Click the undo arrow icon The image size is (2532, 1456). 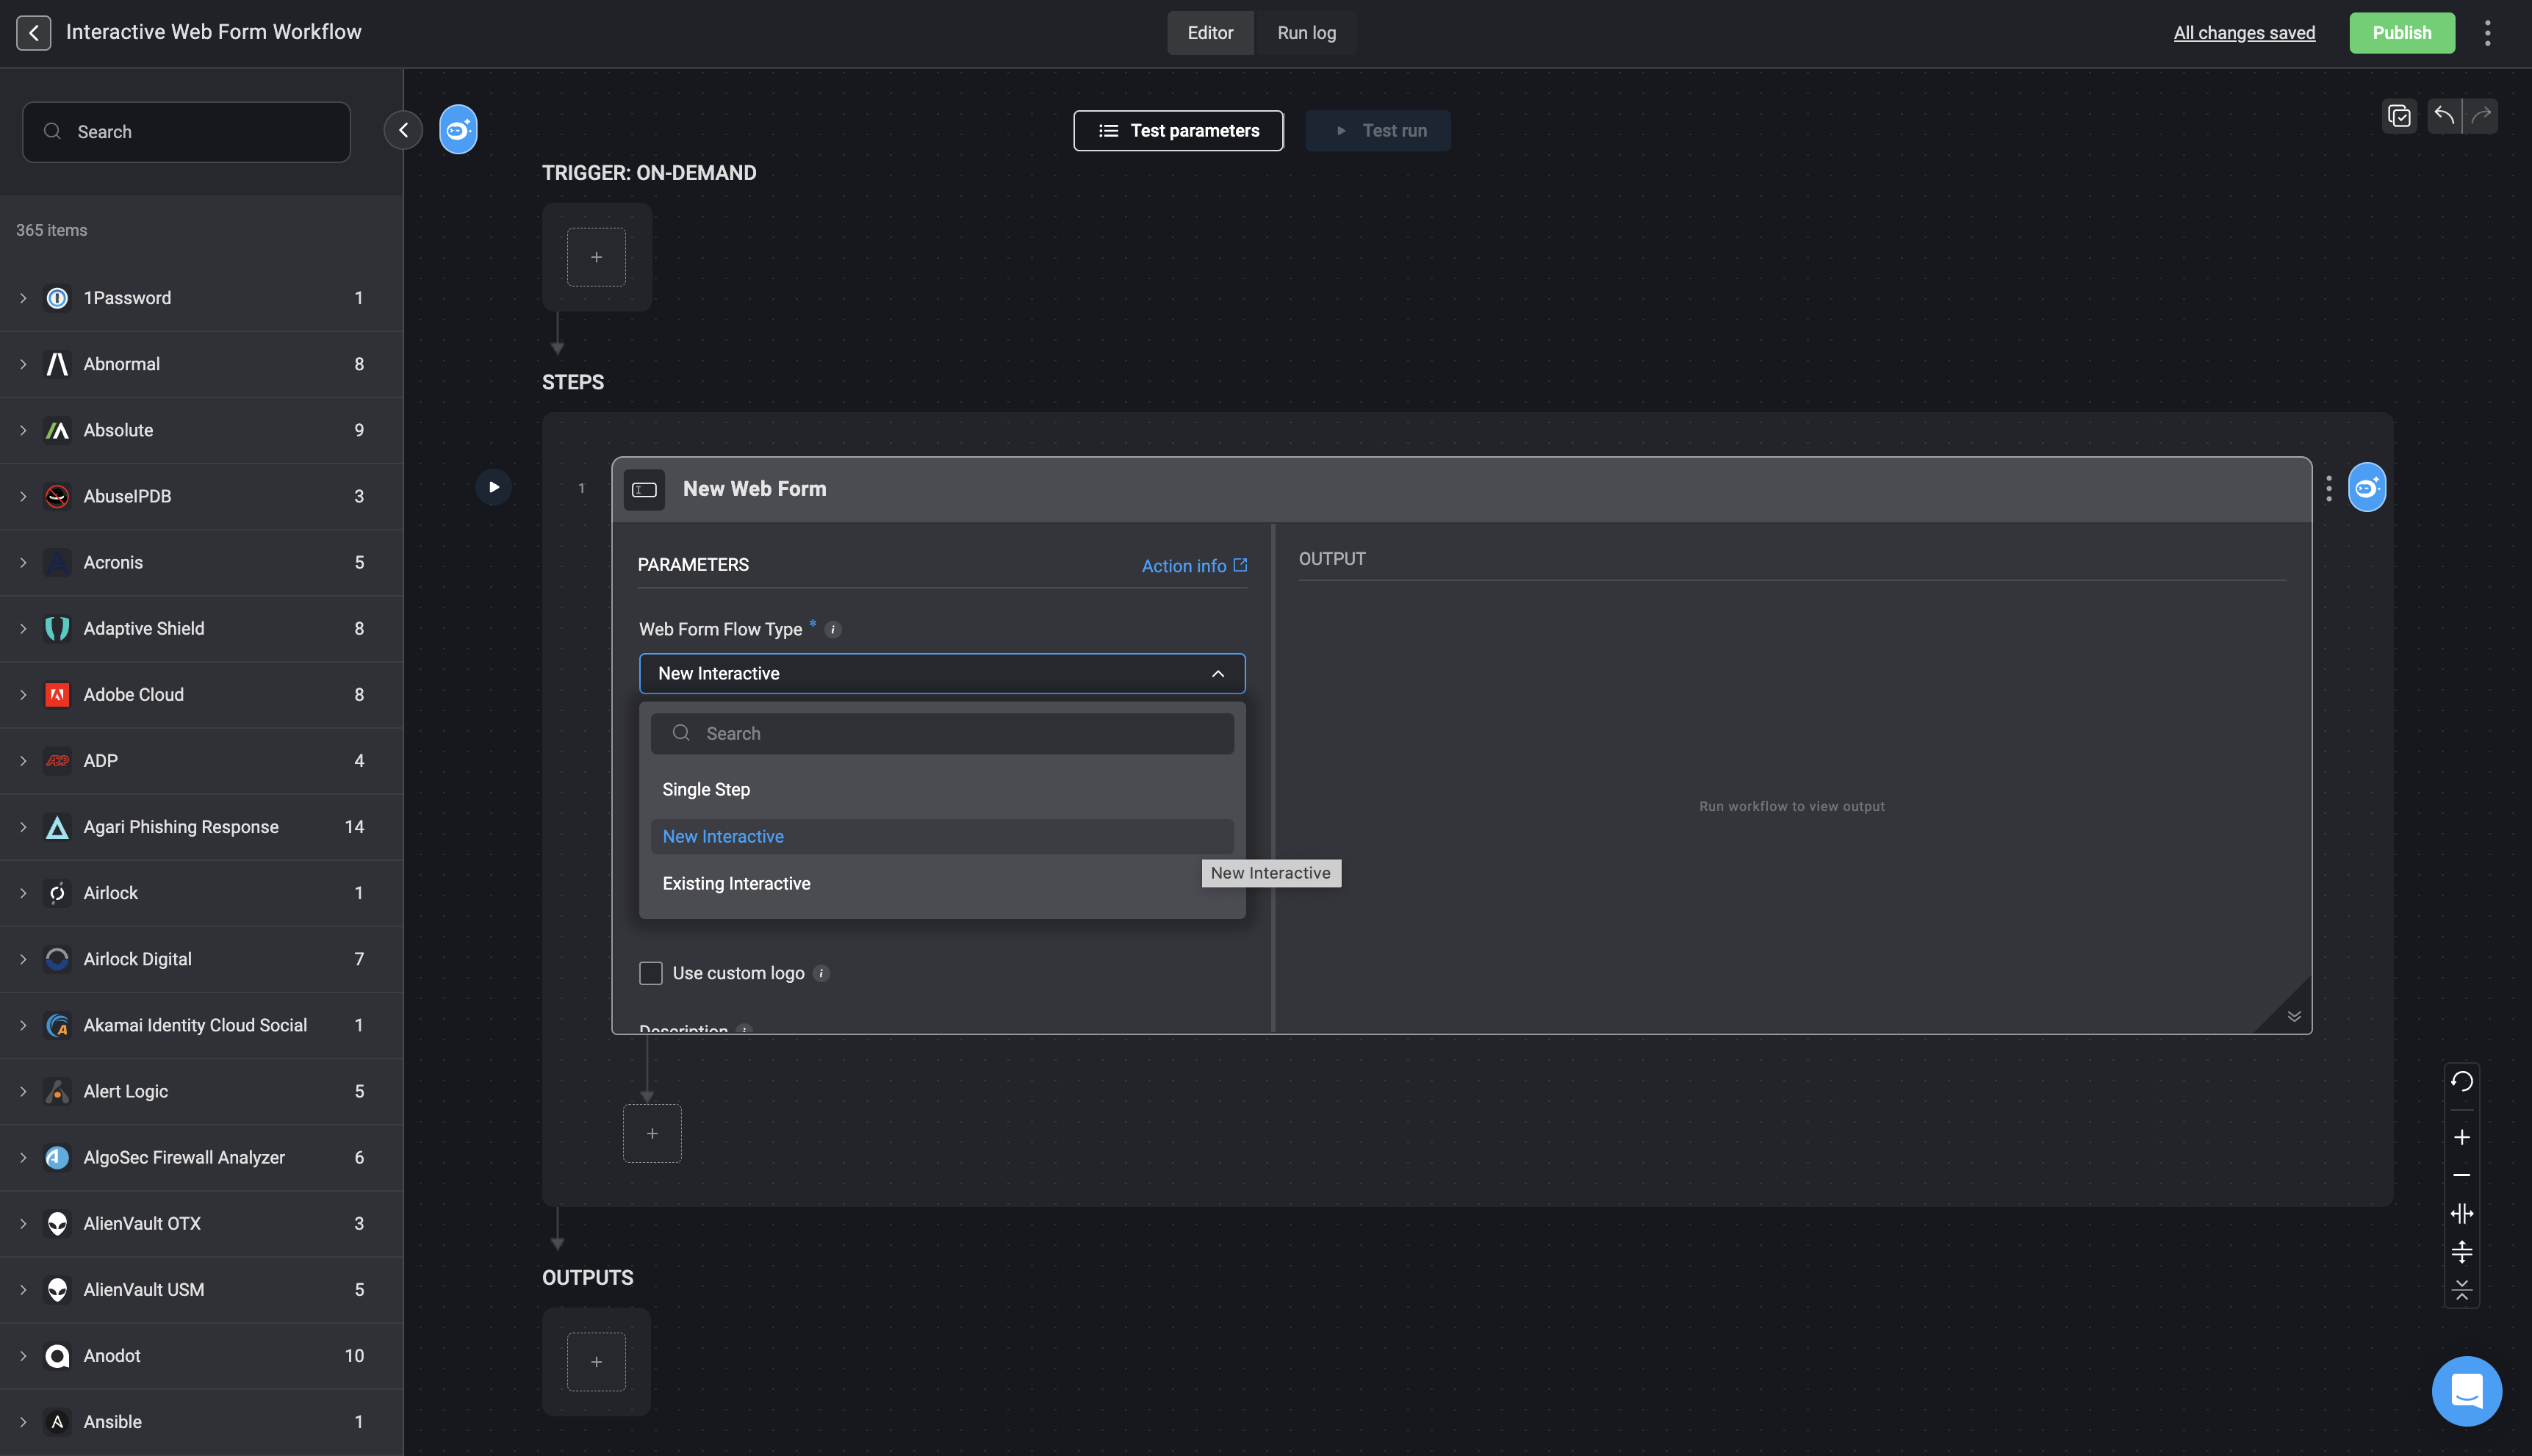(x=2444, y=116)
